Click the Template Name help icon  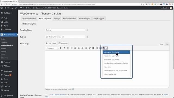[87, 30]
